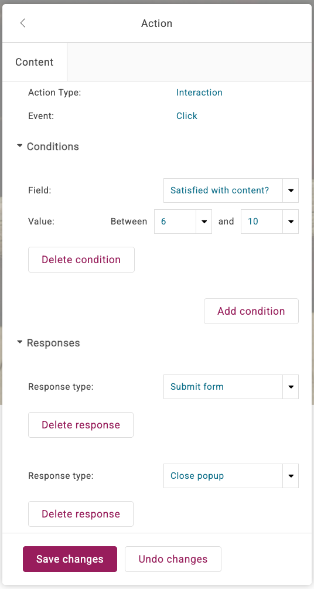Click the Delete condition button

[x=81, y=260]
